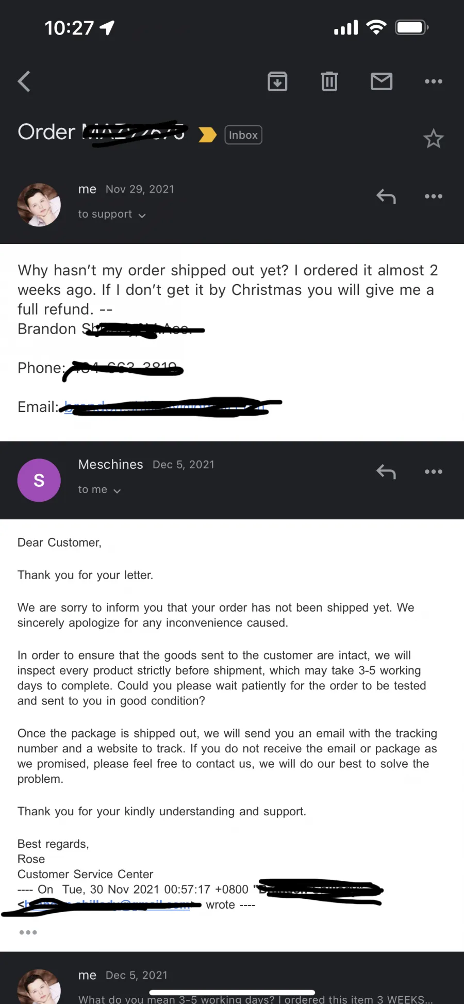Archive this email conversation
The width and height of the screenshot is (464, 1004).
[277, 81]
